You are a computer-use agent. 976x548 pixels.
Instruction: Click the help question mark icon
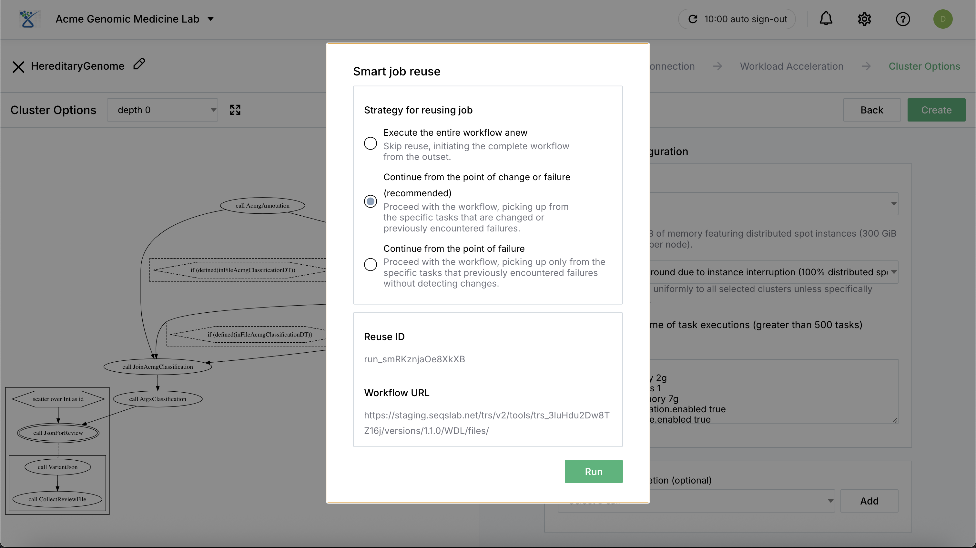coord(903,19)
